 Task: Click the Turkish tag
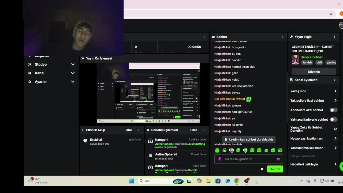coord(307,62)
